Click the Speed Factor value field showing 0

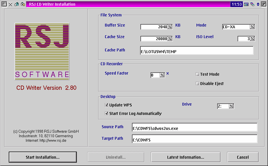(x=155, y=75)
